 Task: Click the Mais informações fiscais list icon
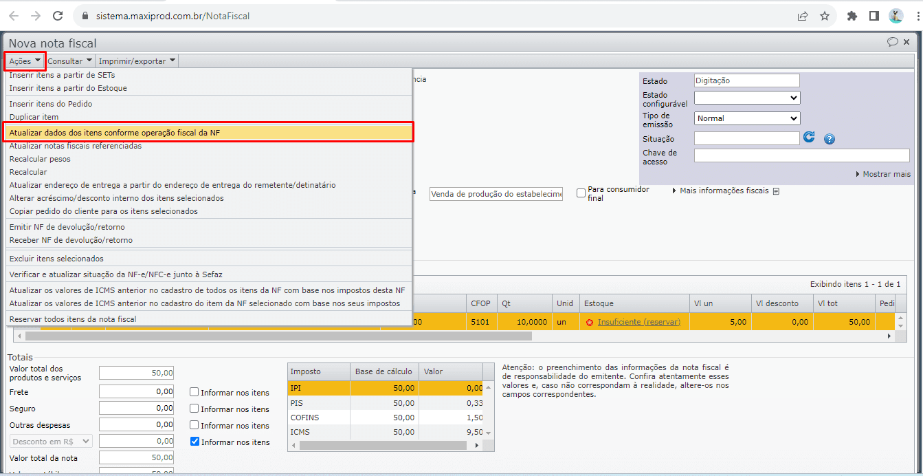click(776, 191)
